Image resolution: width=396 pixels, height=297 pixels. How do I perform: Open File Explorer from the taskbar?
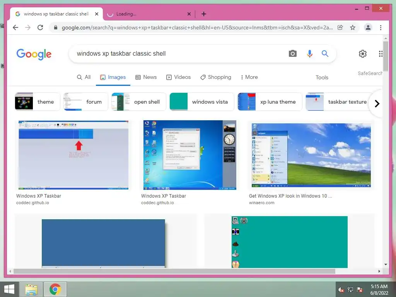point(32,289)
